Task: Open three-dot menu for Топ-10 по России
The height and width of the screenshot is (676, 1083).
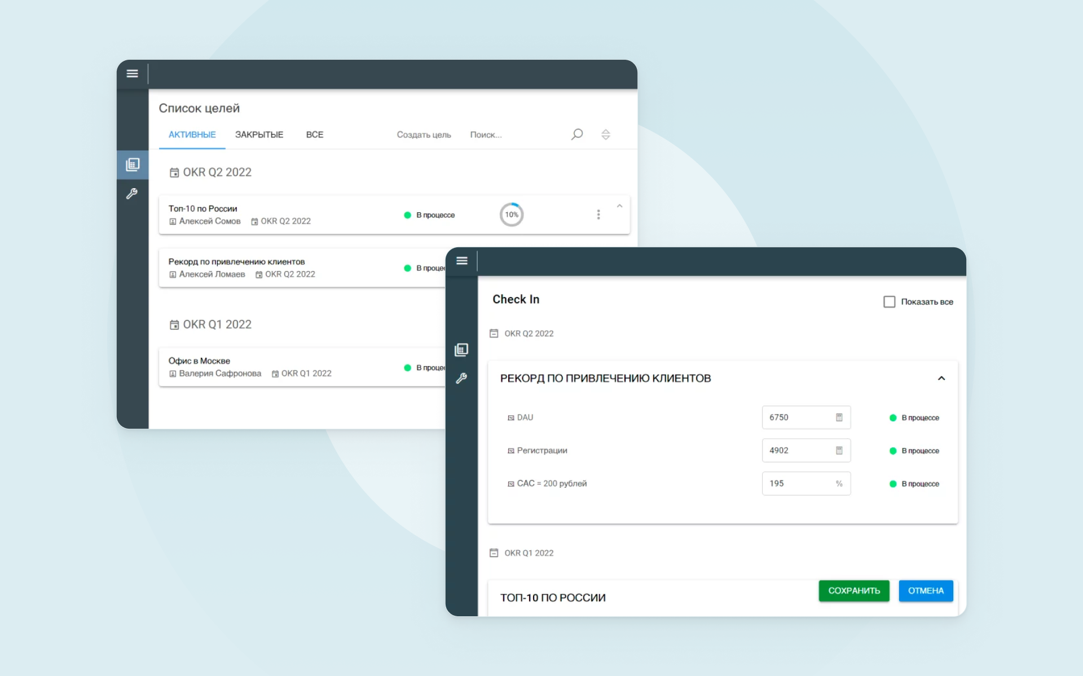Action: 598,215
